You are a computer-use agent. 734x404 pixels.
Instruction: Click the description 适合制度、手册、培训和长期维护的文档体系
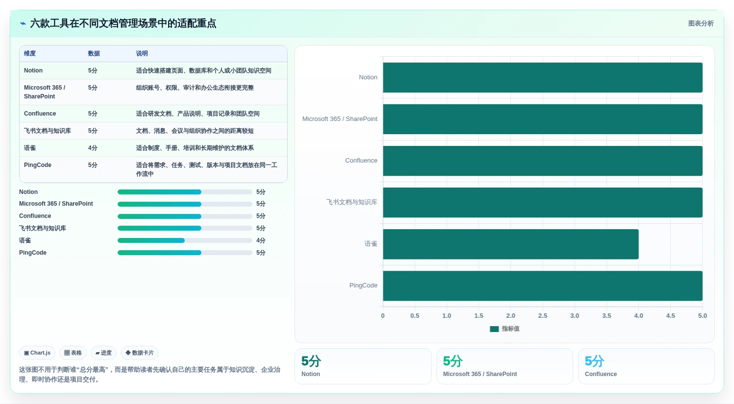click(x=195, y=148)
